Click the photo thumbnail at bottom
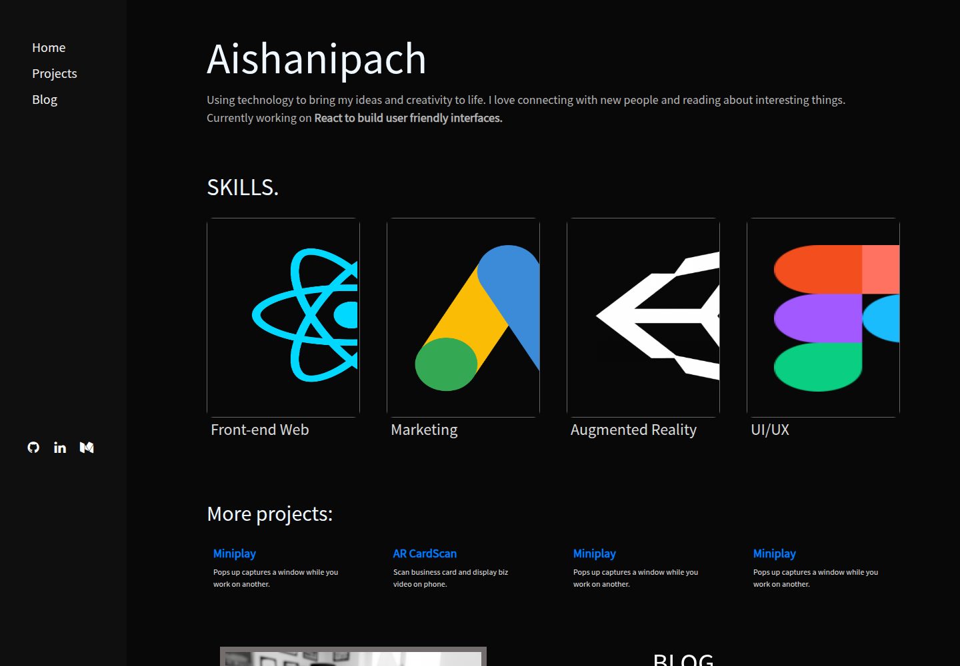This screenshot has height=666, width=960. click(x=353, y=657)
